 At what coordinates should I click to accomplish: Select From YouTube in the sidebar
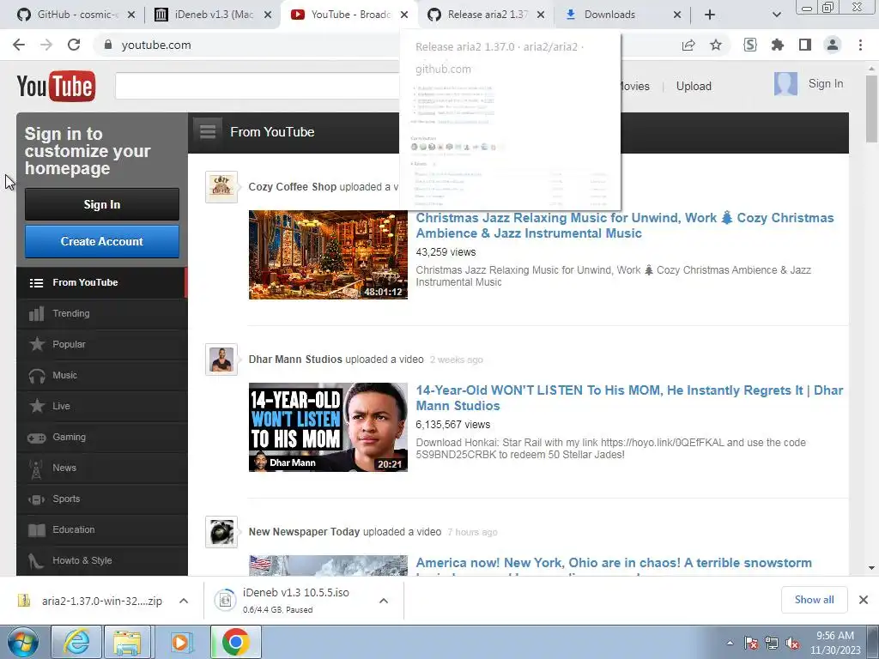101,282
